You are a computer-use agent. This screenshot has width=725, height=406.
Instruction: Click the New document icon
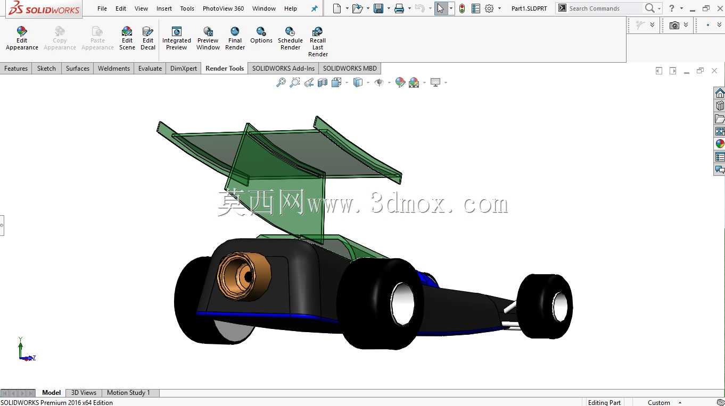tap(336, 9)
